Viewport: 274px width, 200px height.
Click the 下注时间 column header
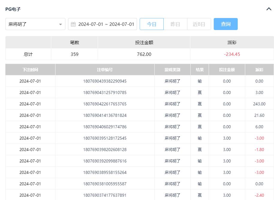30,70
